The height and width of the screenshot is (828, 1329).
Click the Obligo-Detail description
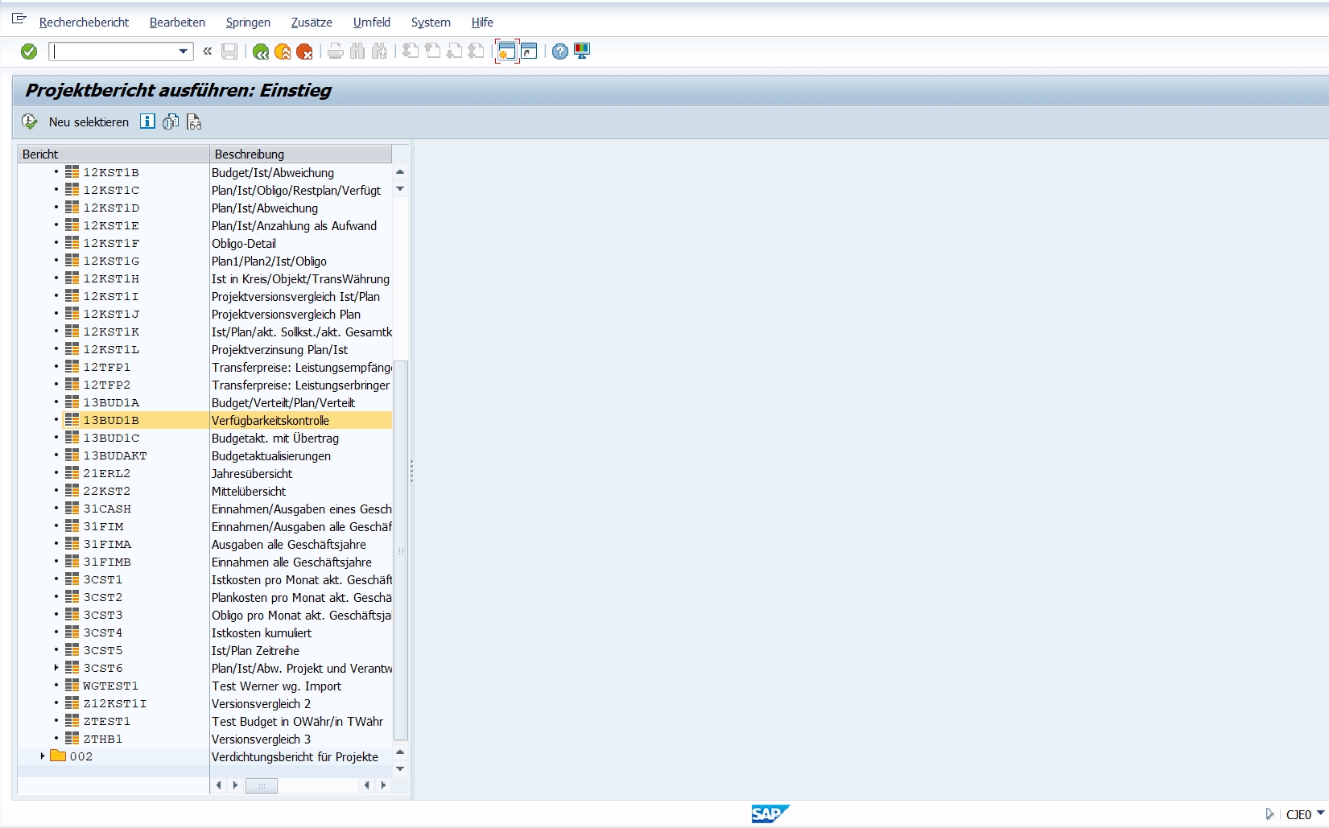point(244,244)
